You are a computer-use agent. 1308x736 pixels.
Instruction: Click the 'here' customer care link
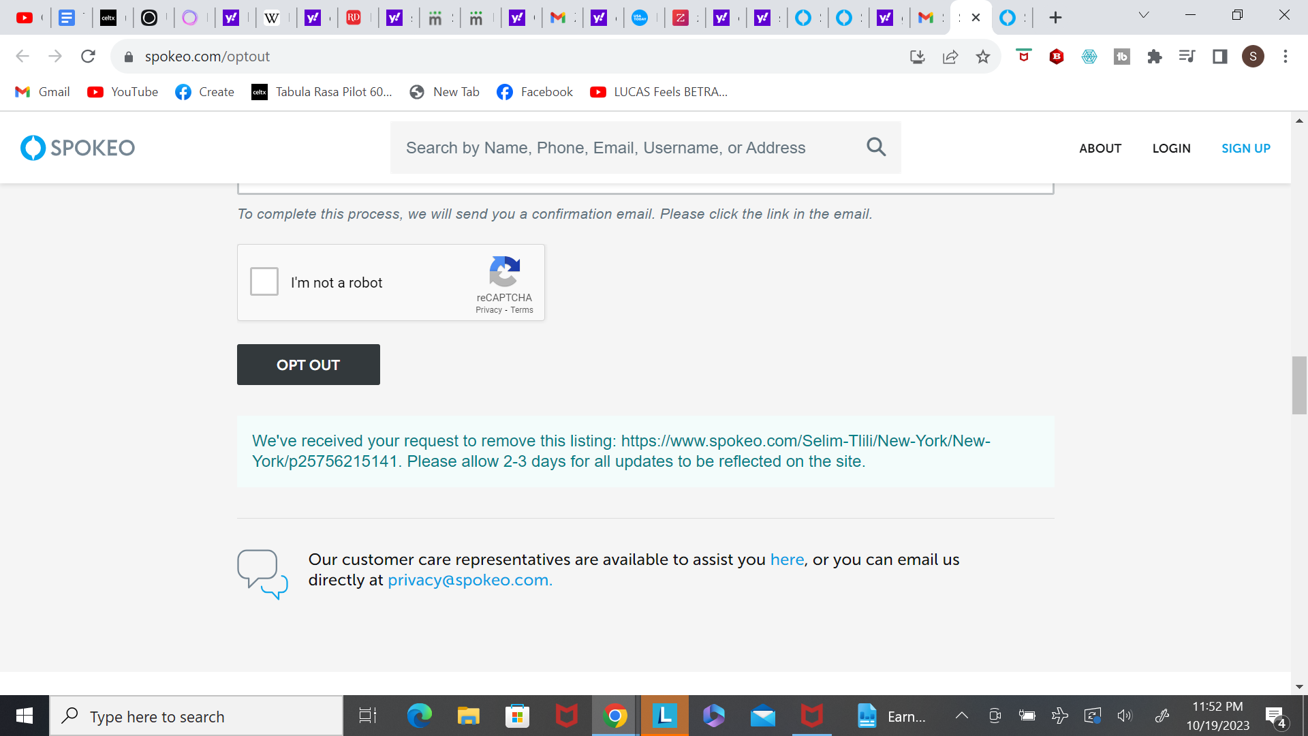[787, 559]
